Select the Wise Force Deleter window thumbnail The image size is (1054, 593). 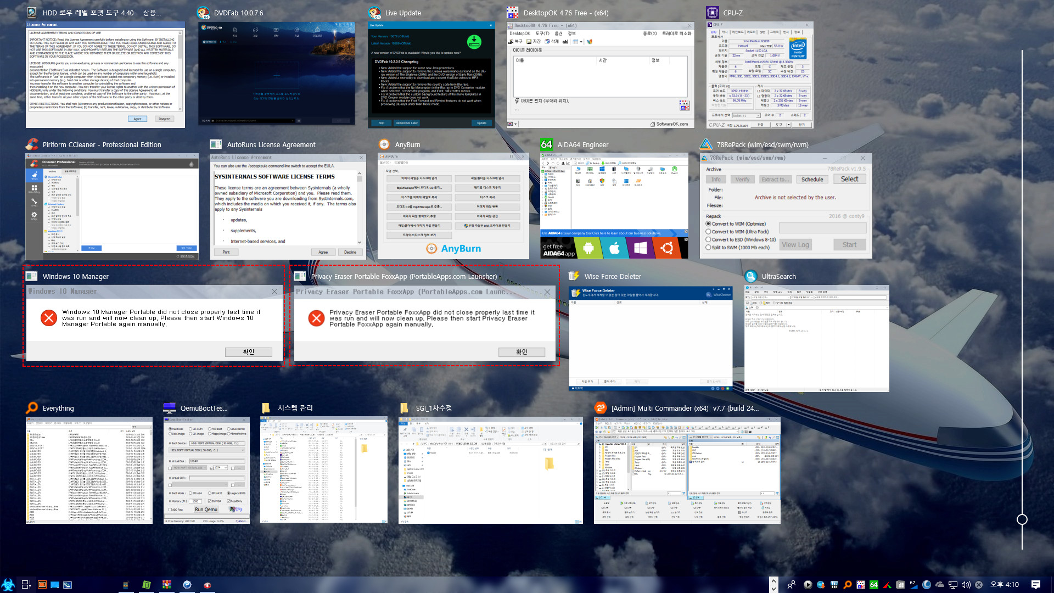[651, 338]
